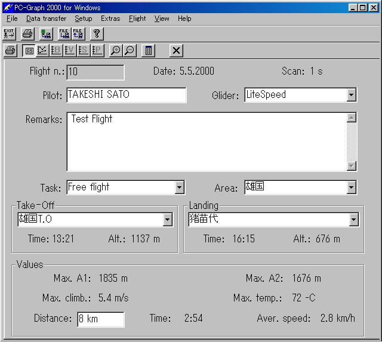Click the FILE load to PC icon

click(64, 34)
